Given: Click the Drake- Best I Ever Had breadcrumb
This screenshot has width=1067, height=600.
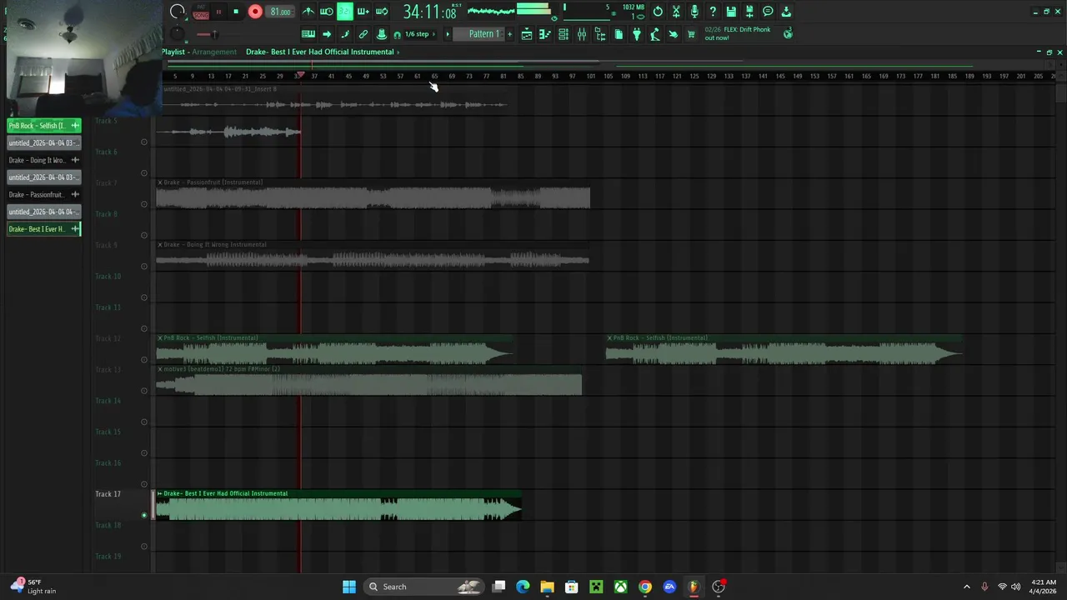Looking at the screenshot, I should 319,52.
